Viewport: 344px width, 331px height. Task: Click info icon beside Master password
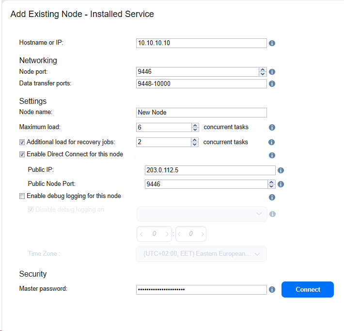[272, 290]
